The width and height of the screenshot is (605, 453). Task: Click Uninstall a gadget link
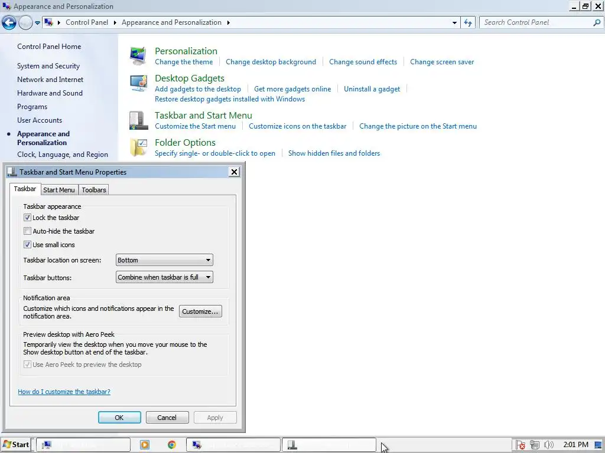[372, 89]
